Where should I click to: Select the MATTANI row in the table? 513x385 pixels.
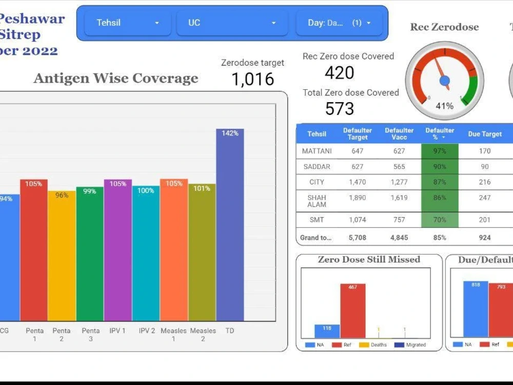316,151
